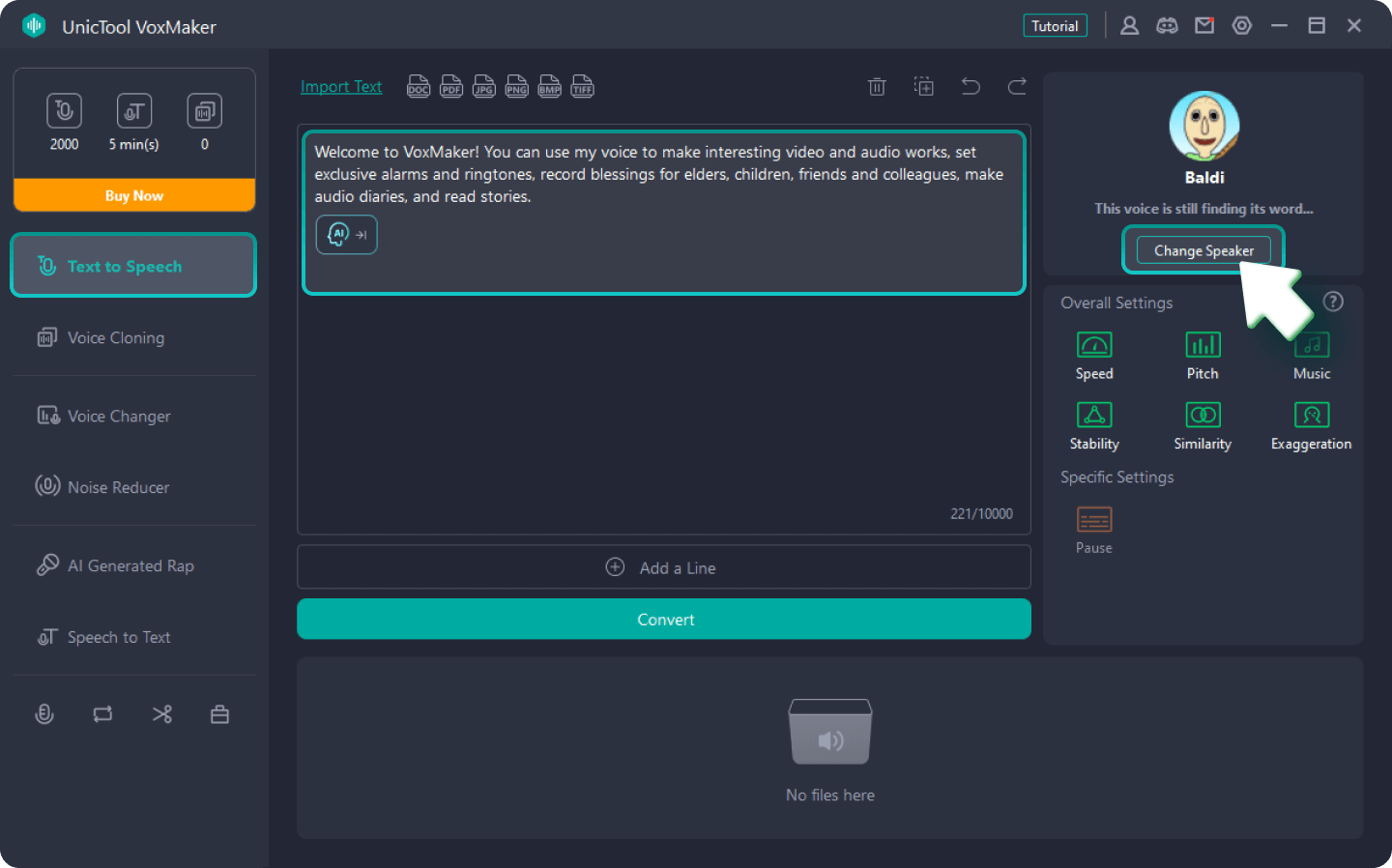
Task: Open the Speed setting
Action: click(x=1094, y=356)
